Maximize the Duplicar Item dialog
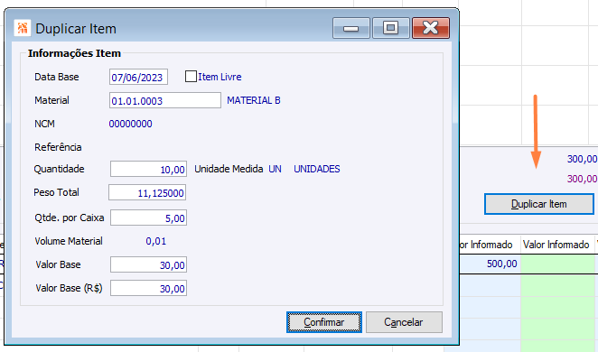This screenshot has width=598, height=352. click(390, 28)
